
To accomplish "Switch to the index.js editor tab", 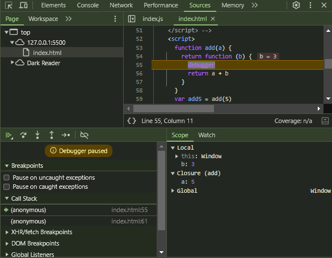I will pos(153,19).
